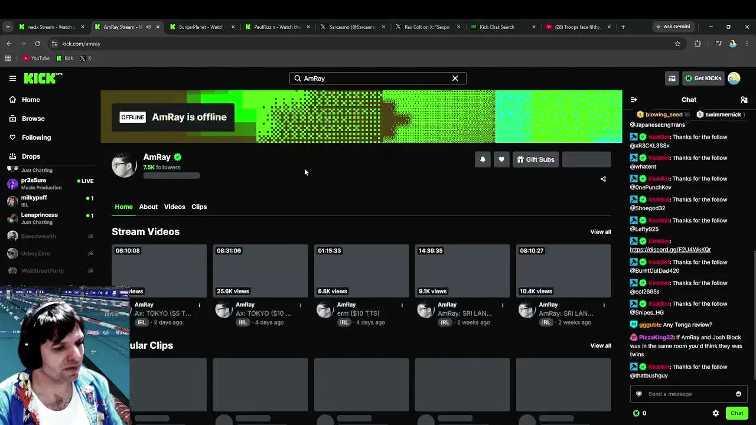The height and width of the screenshot is (425, 756).
Task: Open chat settings gear
Action: tap(716, 413)
